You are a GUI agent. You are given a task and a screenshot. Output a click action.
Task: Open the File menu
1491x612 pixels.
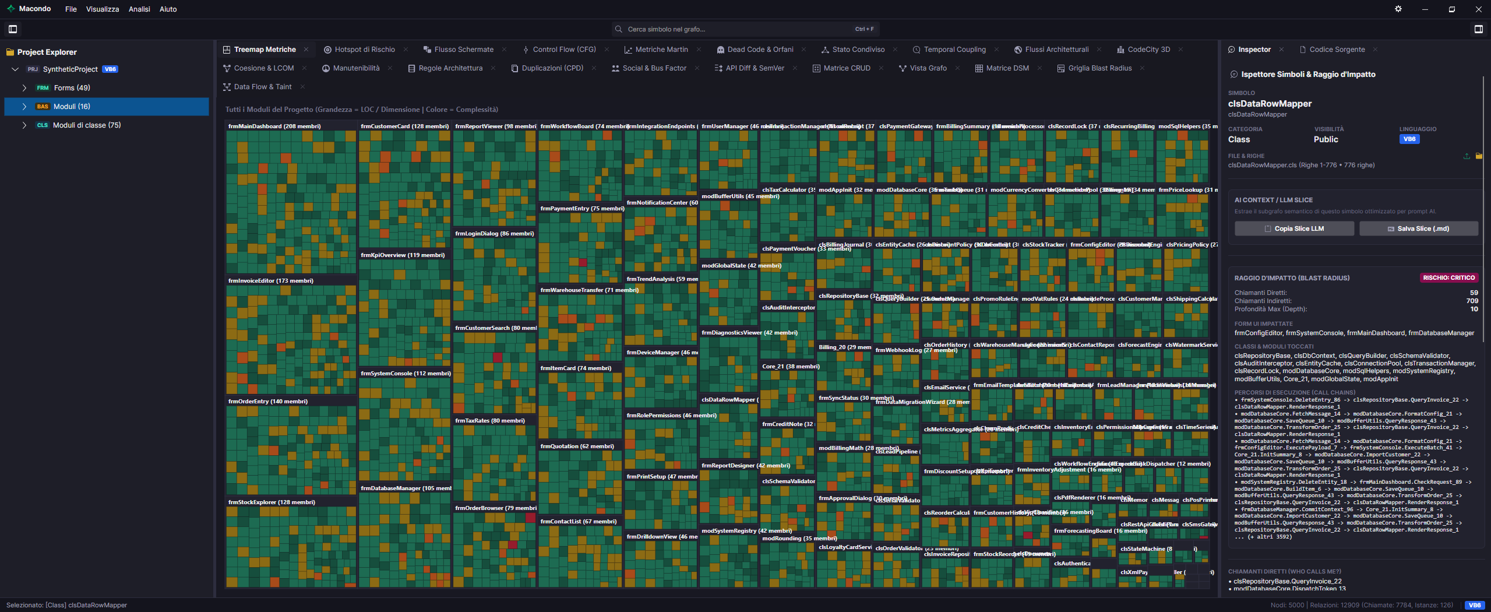[71, 9]
